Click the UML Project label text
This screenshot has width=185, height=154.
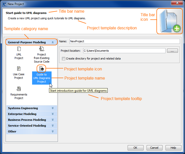pyautogui.click(x=19, y=56)
